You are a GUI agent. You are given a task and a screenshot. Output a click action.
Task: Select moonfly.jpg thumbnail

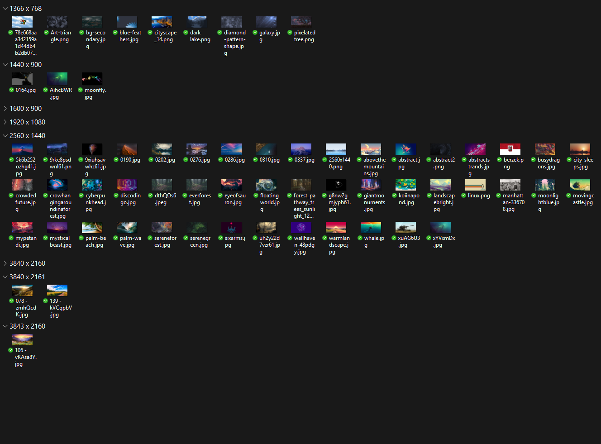(x=92, y=79)
